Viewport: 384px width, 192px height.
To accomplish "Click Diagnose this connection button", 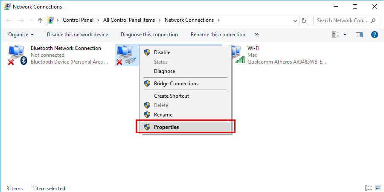I will click(149, 35).
